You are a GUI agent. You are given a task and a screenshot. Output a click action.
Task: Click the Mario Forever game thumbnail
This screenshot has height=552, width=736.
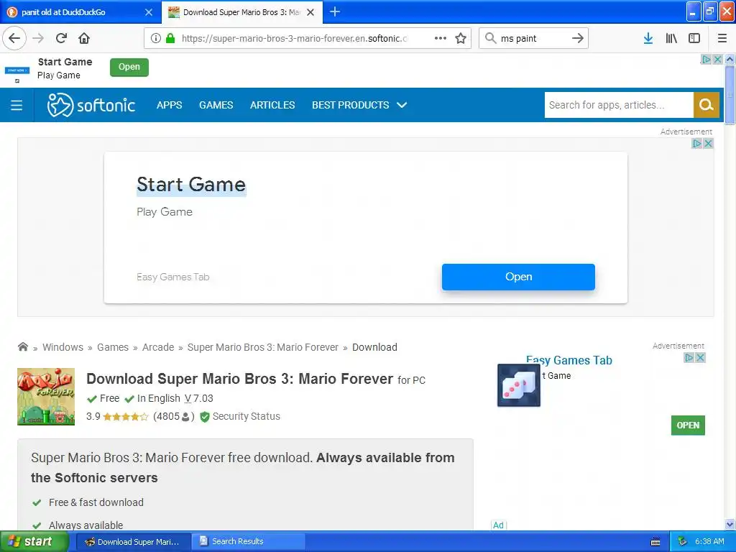tap(46, 397)
